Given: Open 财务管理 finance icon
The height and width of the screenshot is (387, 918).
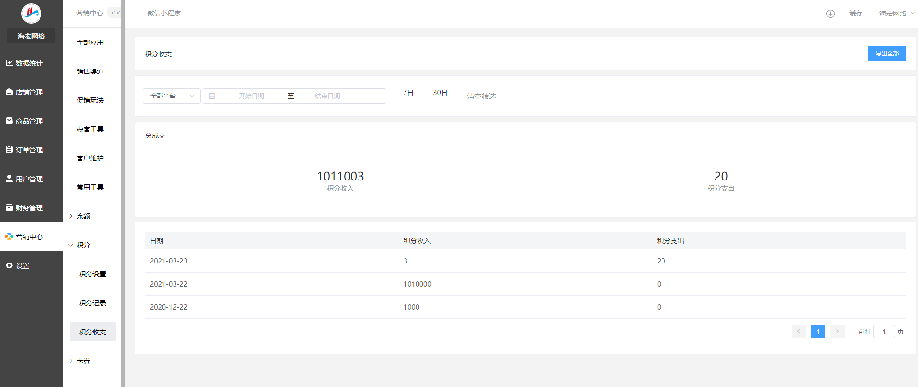Looking at the screenshot, I should [x=9, y=207].
